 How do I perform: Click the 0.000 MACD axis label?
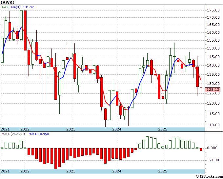212,148
